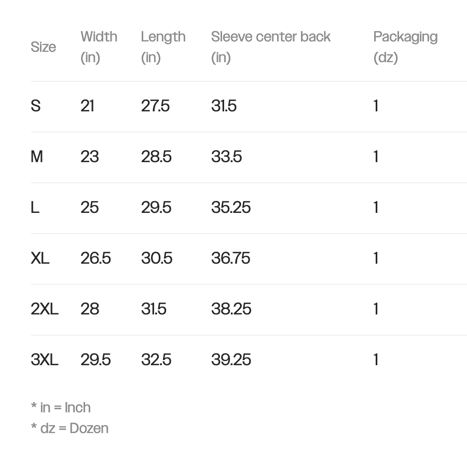
Task: Select the Packaging (dz) column header
Action: 405,47
